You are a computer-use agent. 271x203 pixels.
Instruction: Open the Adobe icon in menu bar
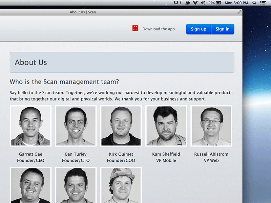pos(176,3)
